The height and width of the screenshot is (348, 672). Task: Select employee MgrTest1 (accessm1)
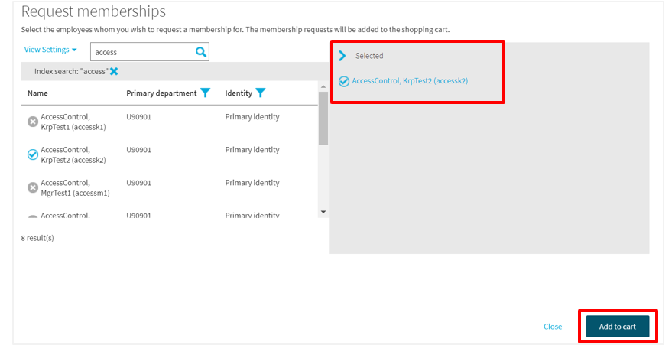[x=33, y=187]
